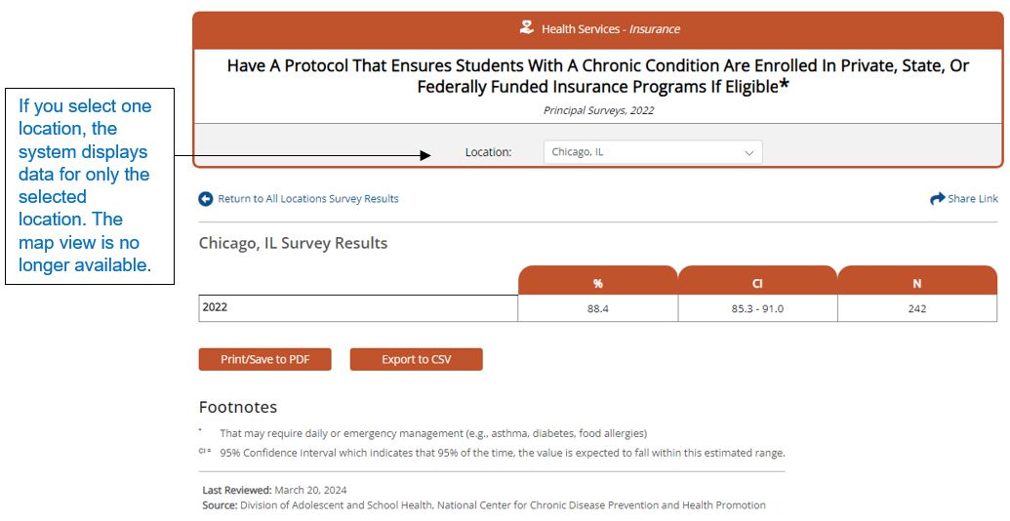Return to All Locations Survey Results

click(x=308, y=199)
